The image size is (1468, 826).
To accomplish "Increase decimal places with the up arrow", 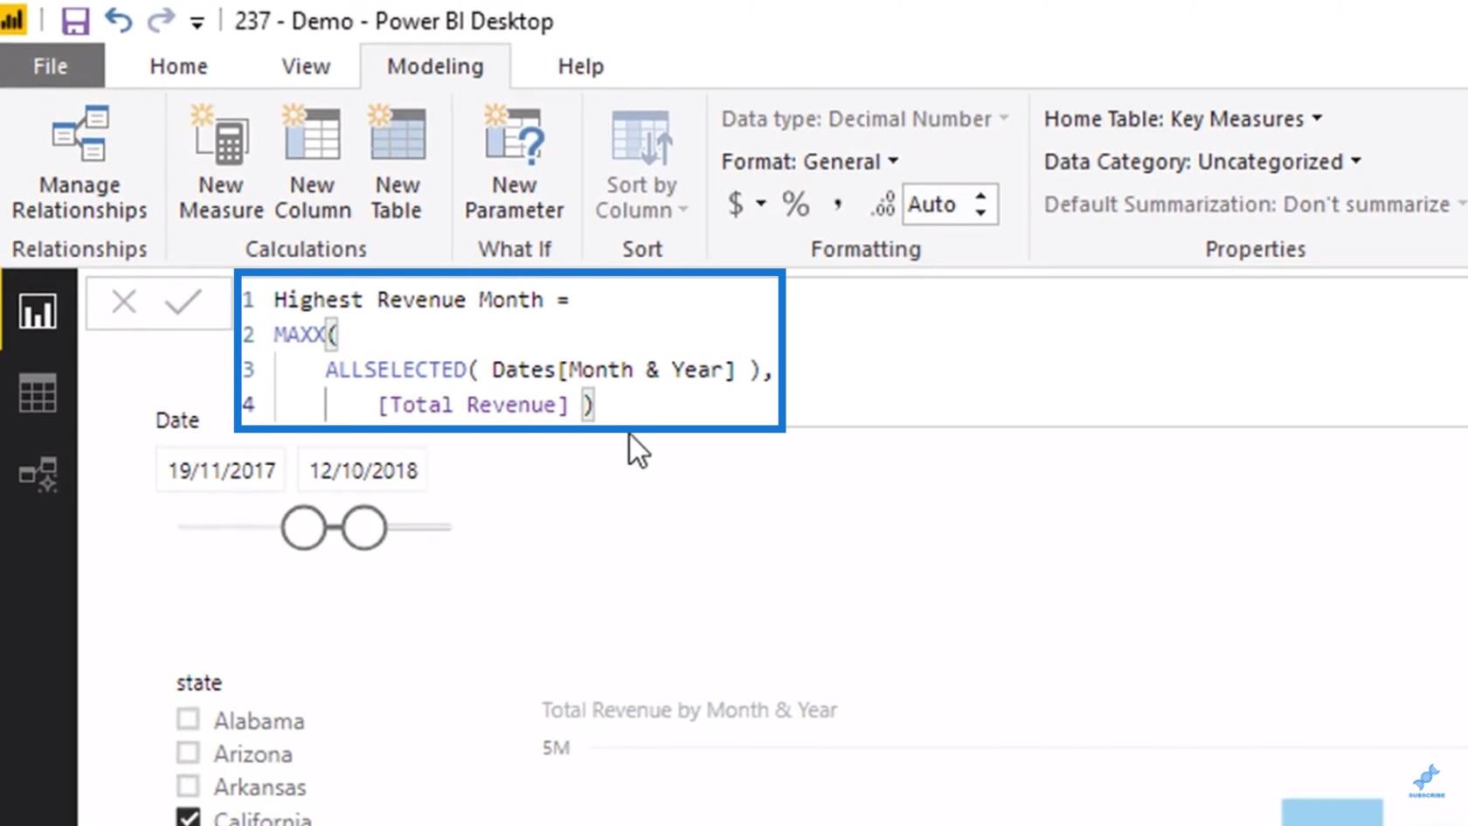I will click(x=981, y=196).
